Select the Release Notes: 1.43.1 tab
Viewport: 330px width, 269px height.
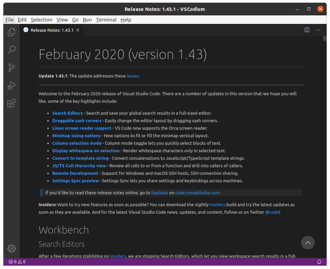[52, 30]
